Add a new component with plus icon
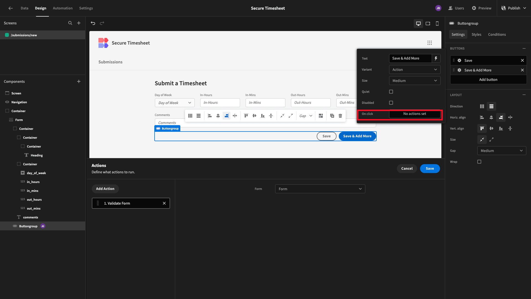531x299 pixels. click(79, 81)
